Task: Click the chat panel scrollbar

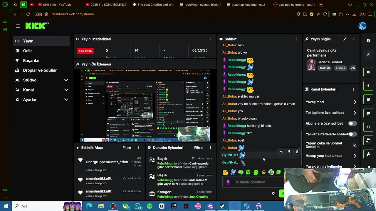Action: click(302, 147)
